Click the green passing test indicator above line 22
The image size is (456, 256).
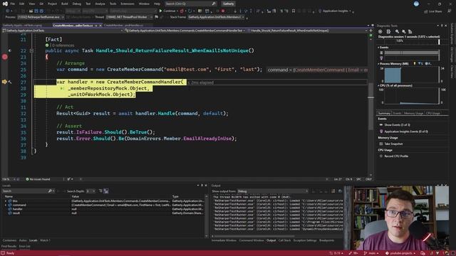[47, 46]
